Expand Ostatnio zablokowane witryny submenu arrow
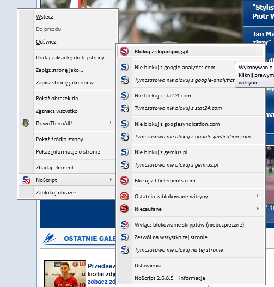The height and width of the screenshot is (287, 274). tap(258, 196)
